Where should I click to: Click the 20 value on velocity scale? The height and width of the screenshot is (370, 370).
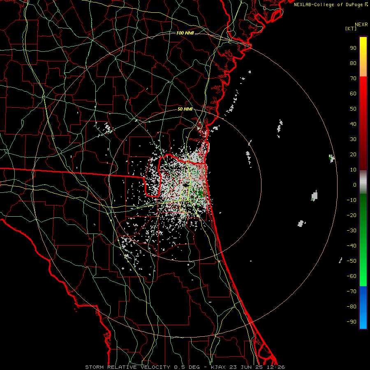[353, 154]
